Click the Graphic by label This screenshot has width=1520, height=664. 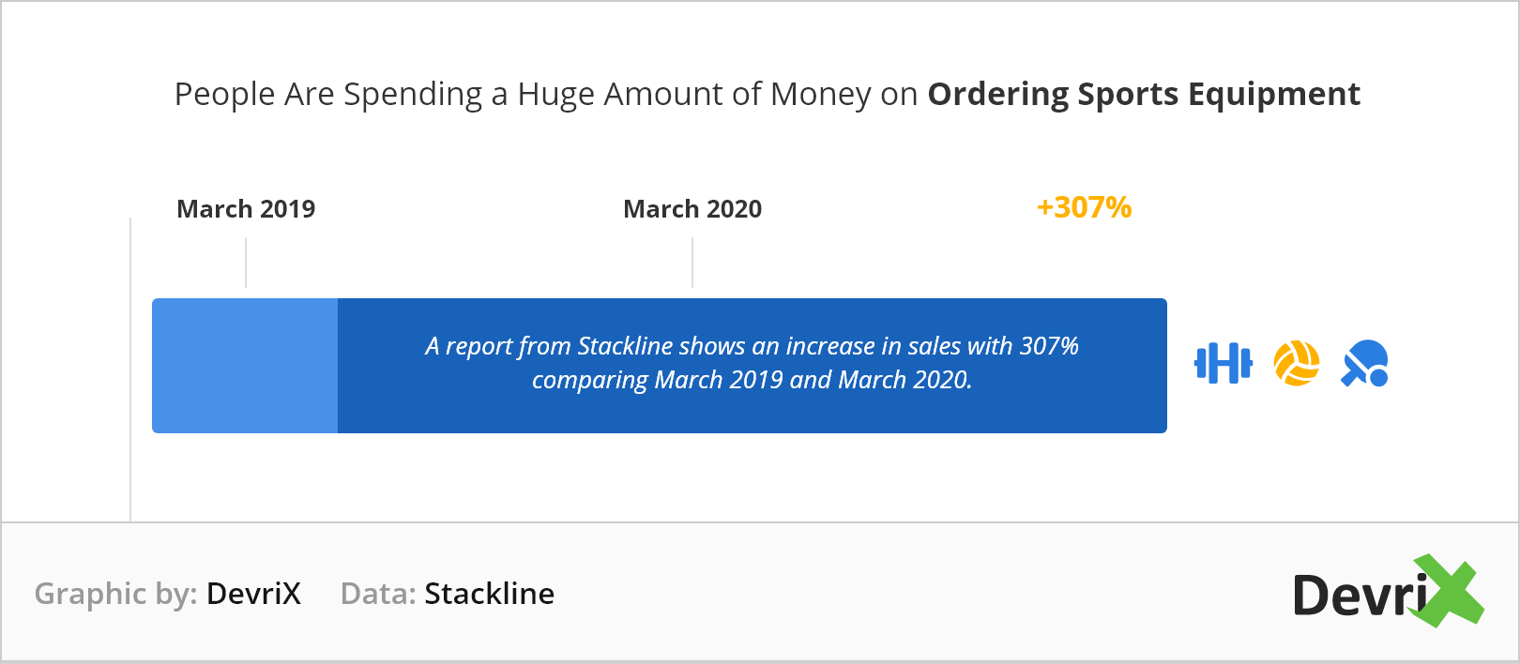(115, 594)
